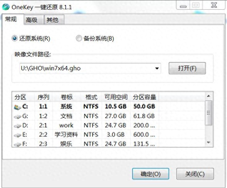Click the partition list scroll-down arrow
This screenshot has height=188, width=227.
[209, 142]
